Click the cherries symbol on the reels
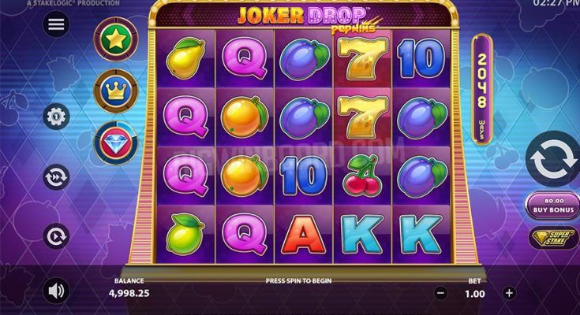Viewport: 580px width, 315px height. click(x=362, y=175)
